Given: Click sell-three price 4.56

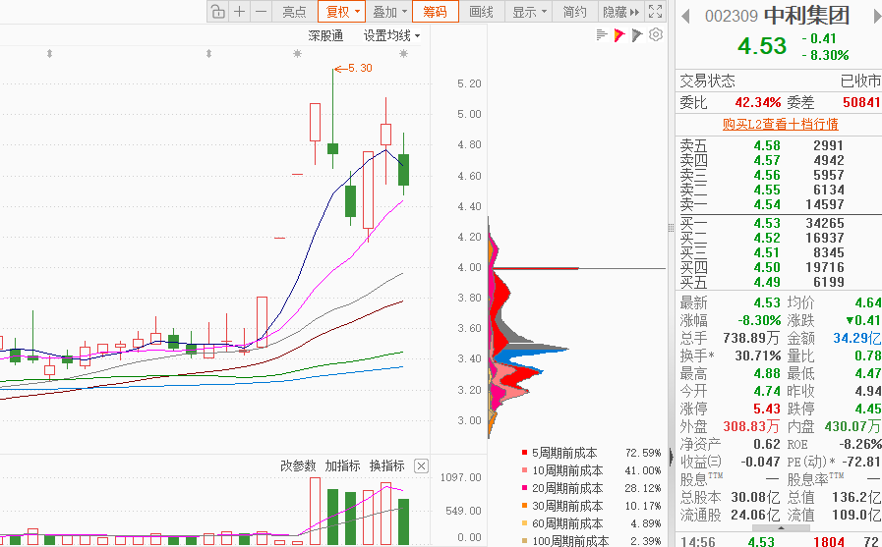Looking at the screenshot, I should (x=767, y=175).
